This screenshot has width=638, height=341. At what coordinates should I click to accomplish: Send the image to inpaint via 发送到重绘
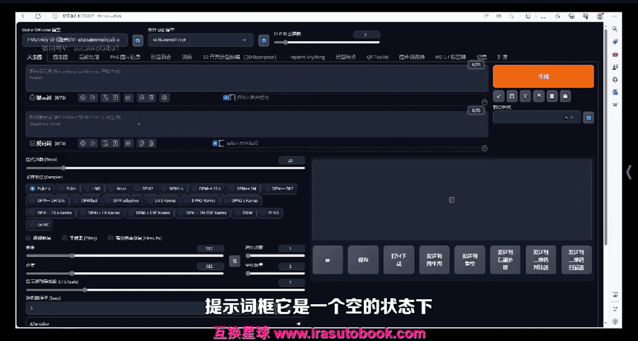pos(470,259)
